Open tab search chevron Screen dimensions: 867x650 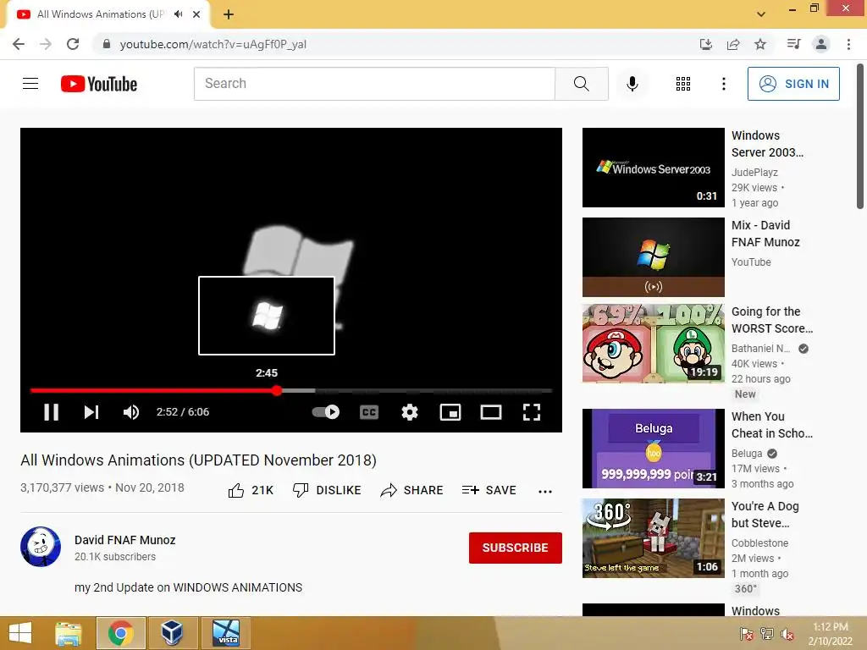click(x=761, y=14)
